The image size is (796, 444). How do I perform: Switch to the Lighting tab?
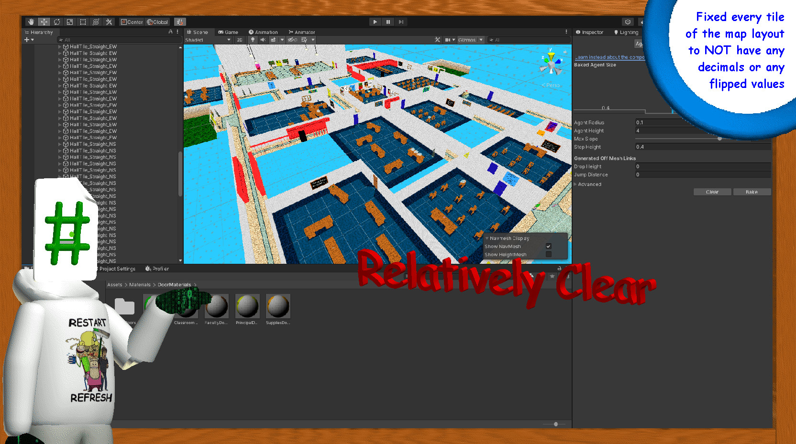pyautogui.click(x=626, y=32)
